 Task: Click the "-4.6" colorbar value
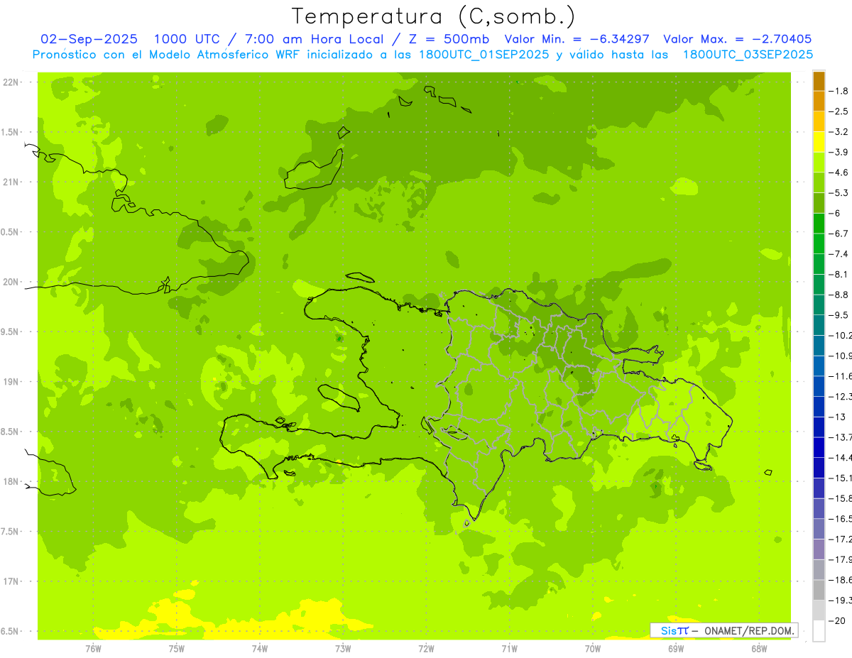click(x=839, y=172)
